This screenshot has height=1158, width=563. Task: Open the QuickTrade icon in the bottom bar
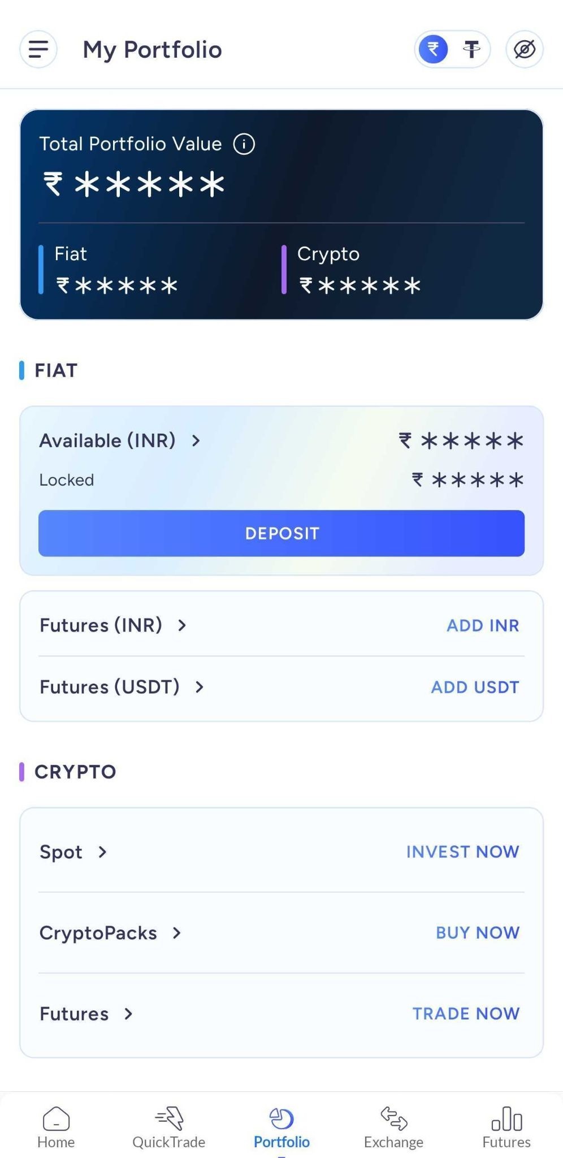[x=169, y=1118]
